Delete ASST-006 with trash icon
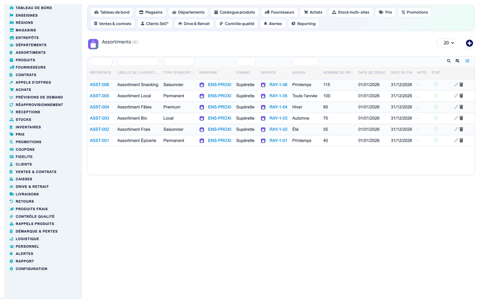 click(461, 85)
